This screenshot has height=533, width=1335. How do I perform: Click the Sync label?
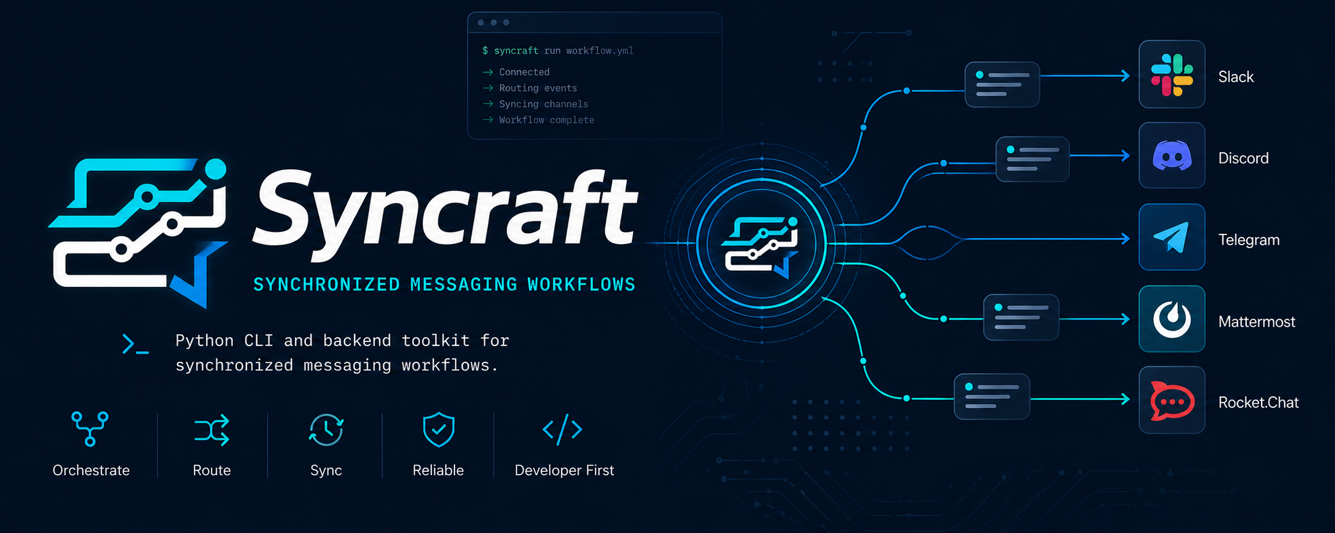pos(326,470)
